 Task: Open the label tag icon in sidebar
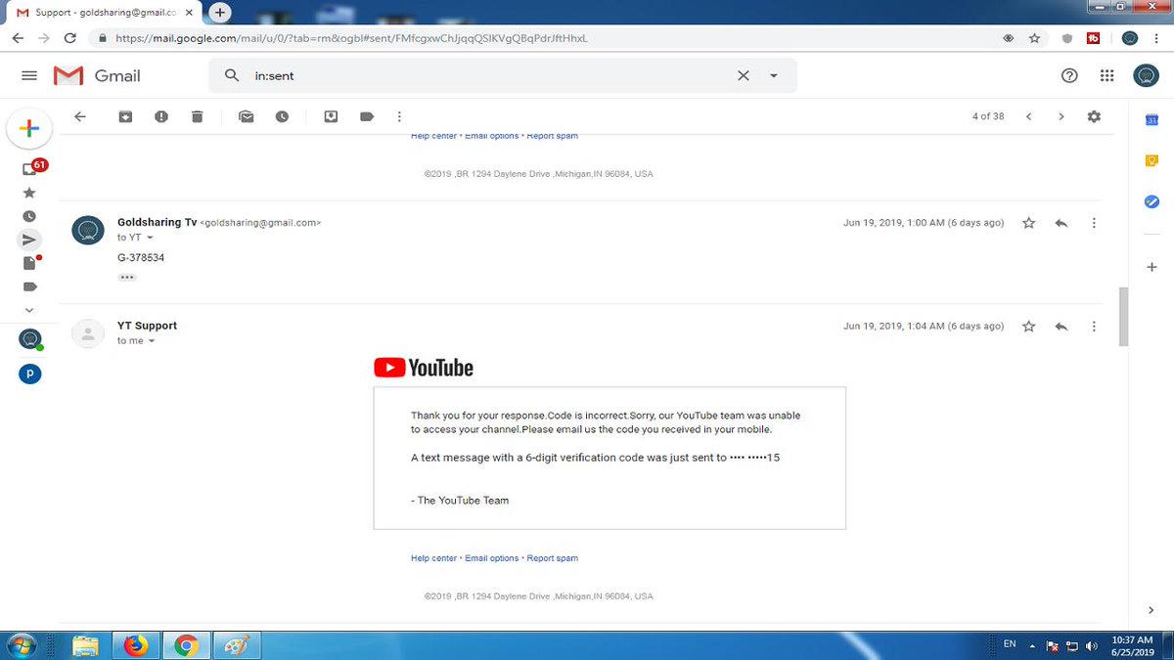pyautogui.click(x=29, y=286)
